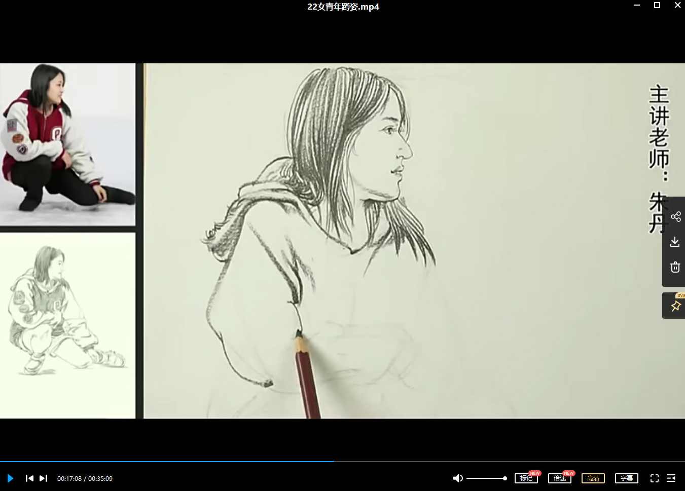Minimize the video player window

pyautogui.click(x=637, y=5)
